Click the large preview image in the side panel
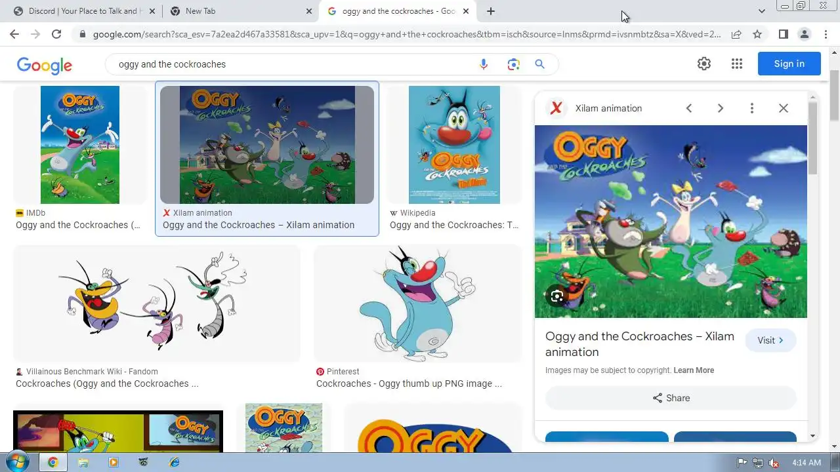The image size is (840, 472). tap(671, 222)
